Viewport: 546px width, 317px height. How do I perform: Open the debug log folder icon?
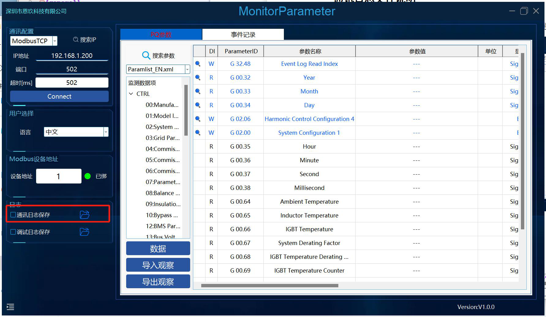[85, 232]
